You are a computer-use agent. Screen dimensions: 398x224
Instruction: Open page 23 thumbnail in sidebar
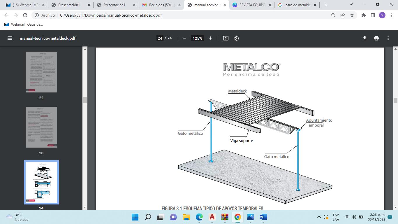pos(41,127)
